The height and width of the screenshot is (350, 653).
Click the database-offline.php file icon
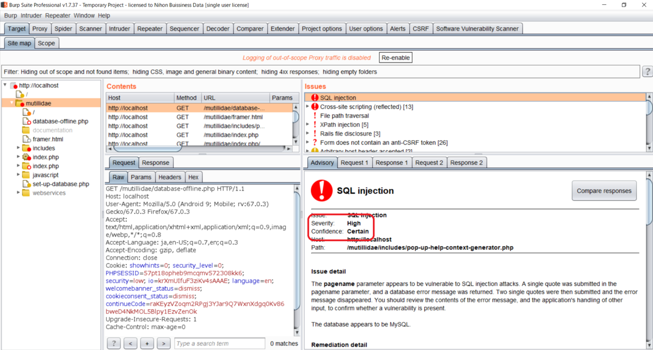click(26, 121)
